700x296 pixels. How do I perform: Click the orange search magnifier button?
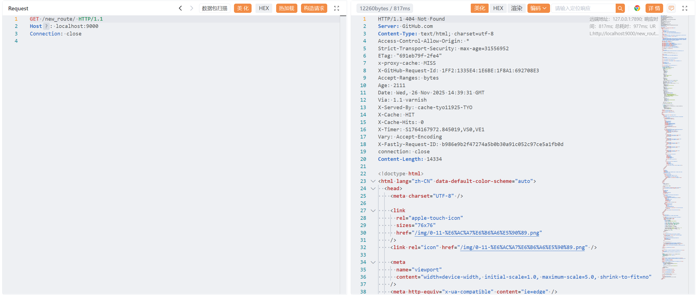(620, 8)
